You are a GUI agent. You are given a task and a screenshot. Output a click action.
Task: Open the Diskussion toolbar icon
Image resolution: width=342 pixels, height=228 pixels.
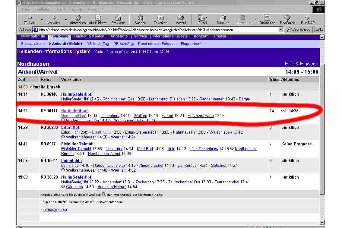(267, 18)
